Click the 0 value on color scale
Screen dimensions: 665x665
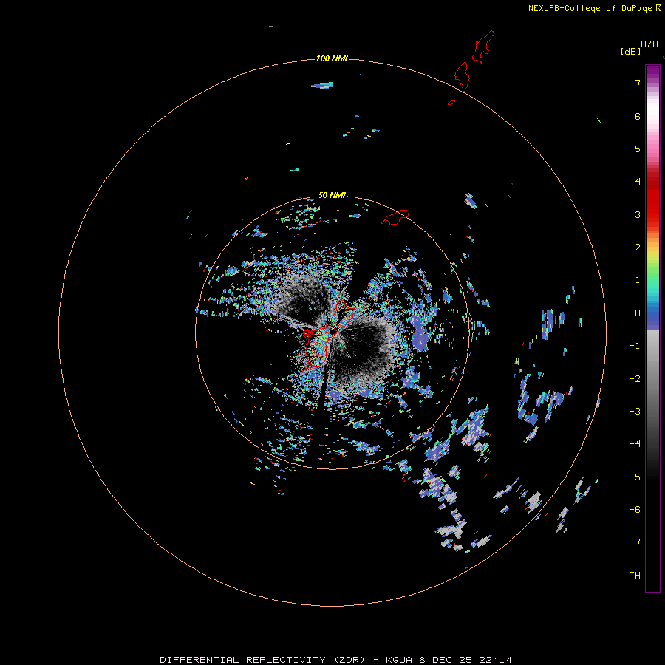(x=638, y=313)
